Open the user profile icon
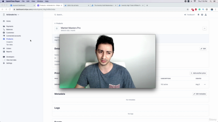This screenshot has width=218, height=122. click(x=206, y=15)
